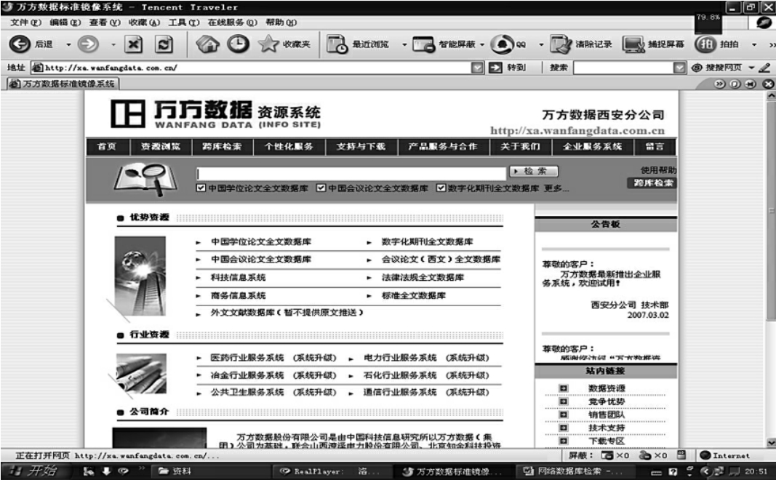The height and width of the screenshot is (480, 776).
Task: Toggle the 中国会议论文全文数据库 checkbox
Action: tap(321, 188)
